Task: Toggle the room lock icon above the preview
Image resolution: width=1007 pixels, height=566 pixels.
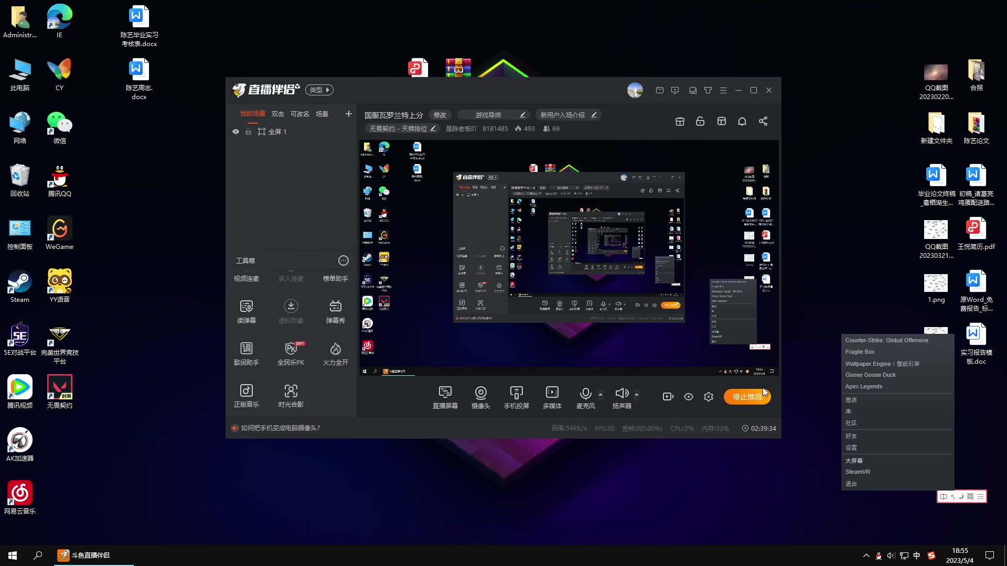Action: click(x=700, y=121)
